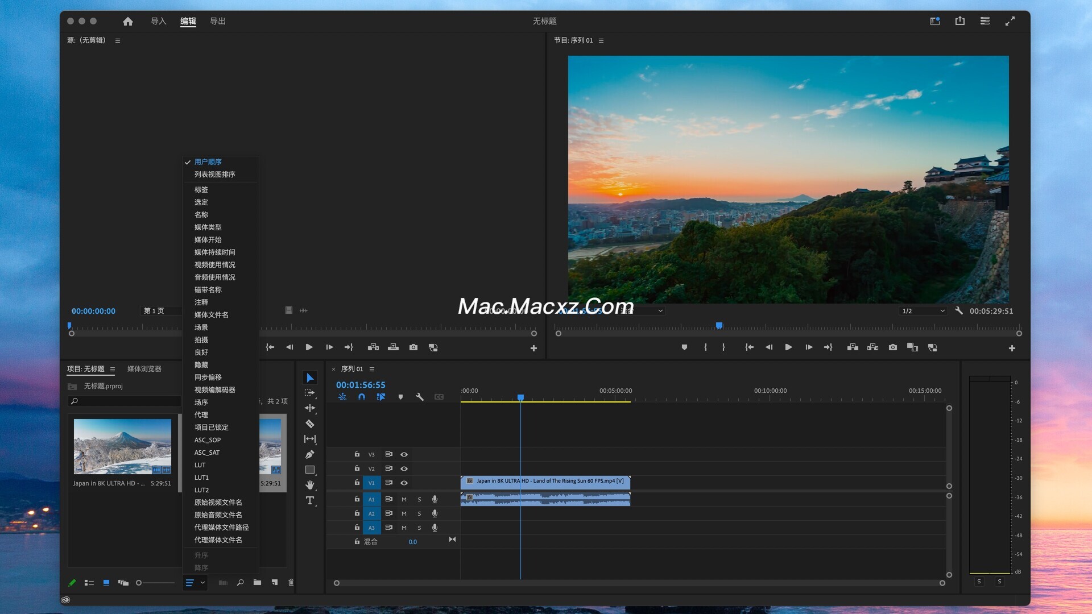The width and height of the screenshot is (1092, 614).
Task: Click the Home icon in top bar
Action: click(x=127, y=21)
